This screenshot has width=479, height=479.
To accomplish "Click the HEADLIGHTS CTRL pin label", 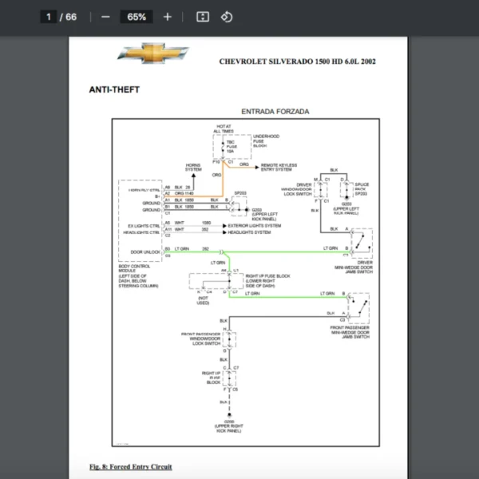I will (141, 232).
